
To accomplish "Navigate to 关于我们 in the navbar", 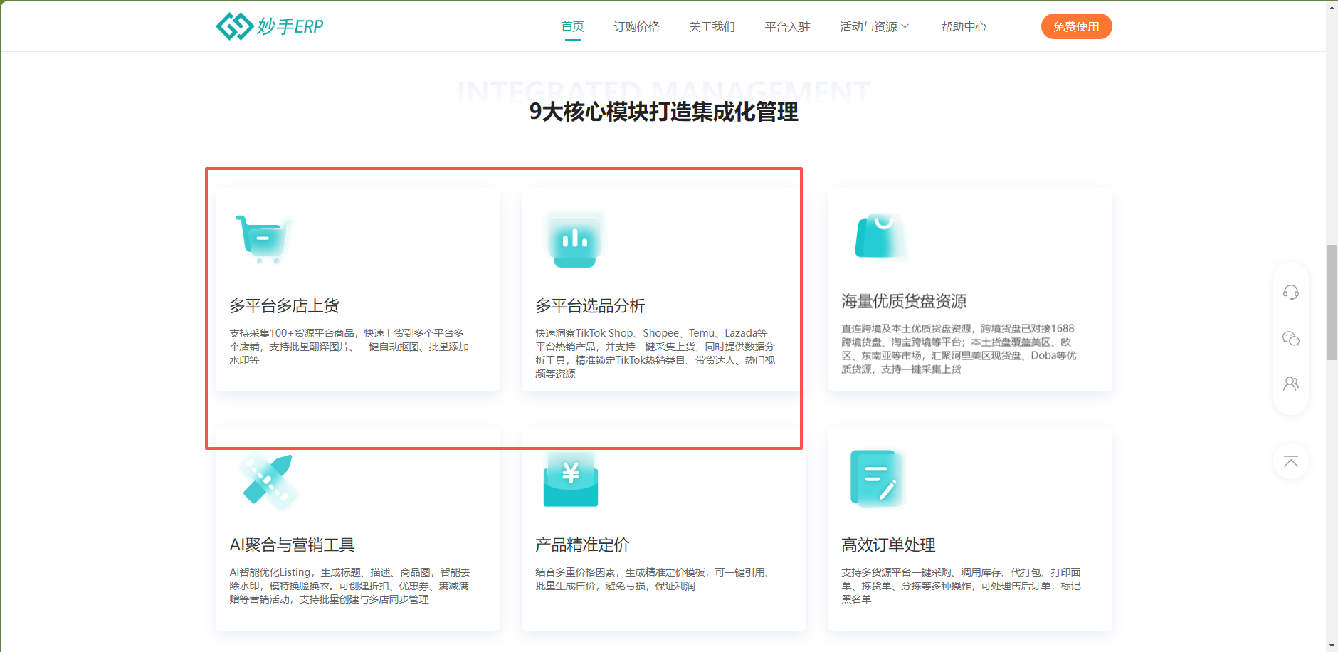I will pos(712,27).
